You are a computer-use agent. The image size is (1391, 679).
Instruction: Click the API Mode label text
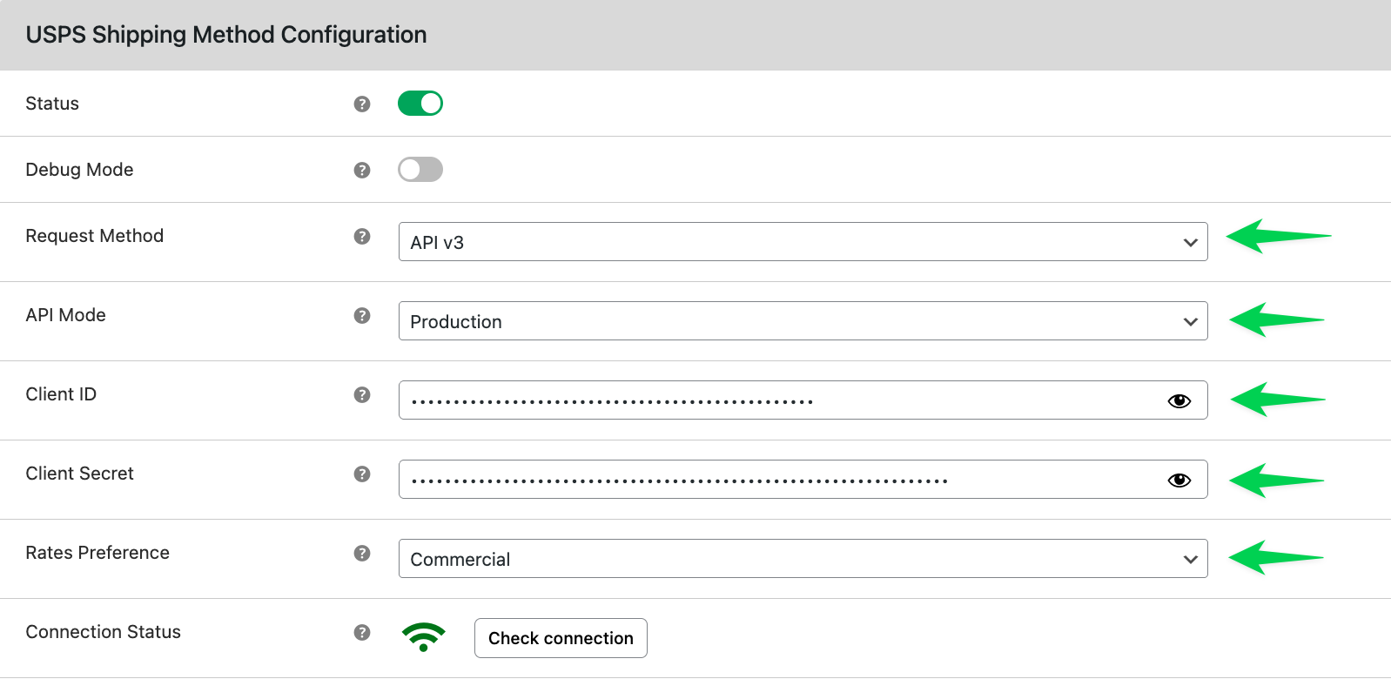(66, 315)
